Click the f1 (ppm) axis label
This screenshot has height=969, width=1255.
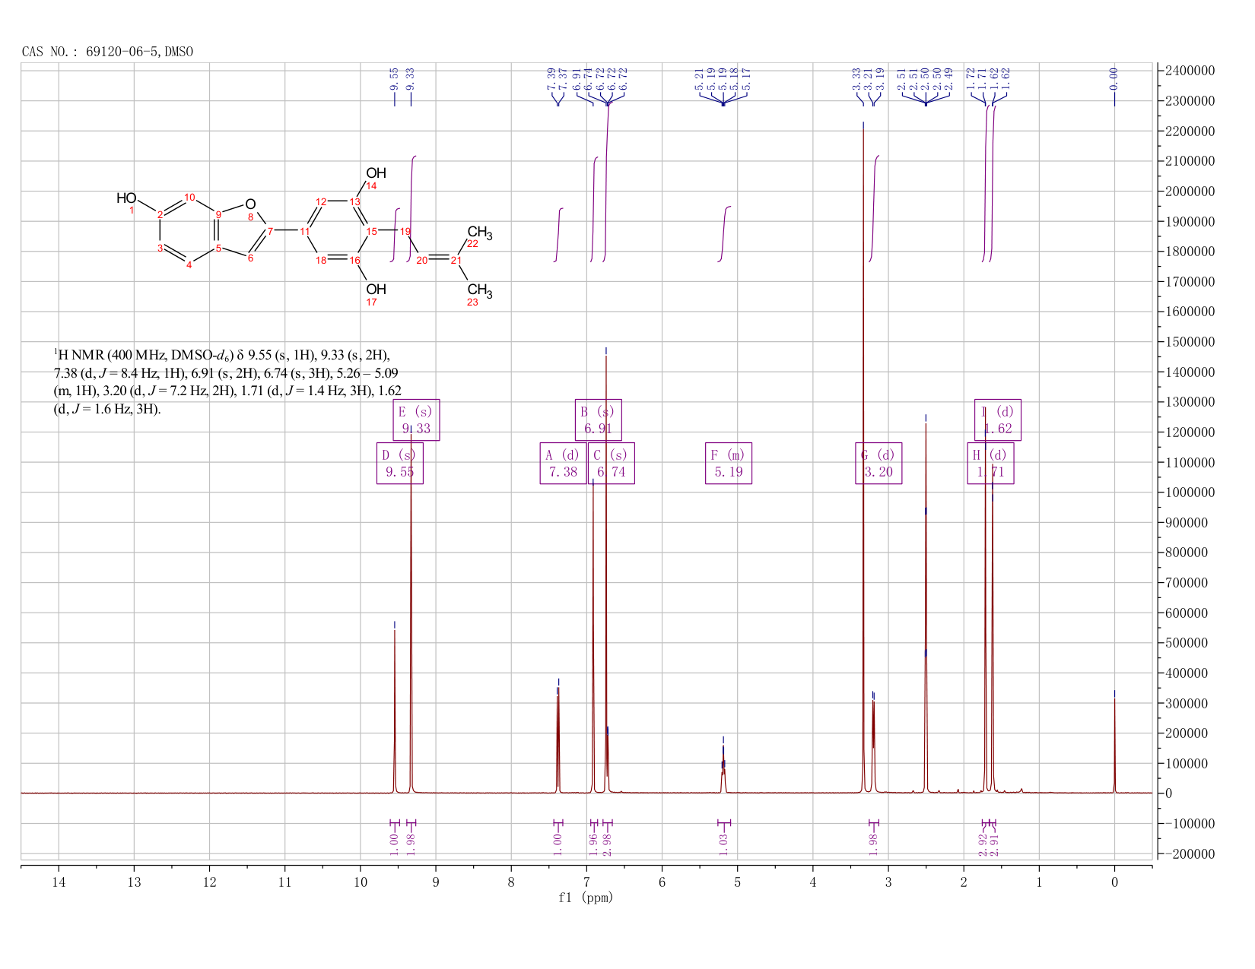[x=586, y=898]
